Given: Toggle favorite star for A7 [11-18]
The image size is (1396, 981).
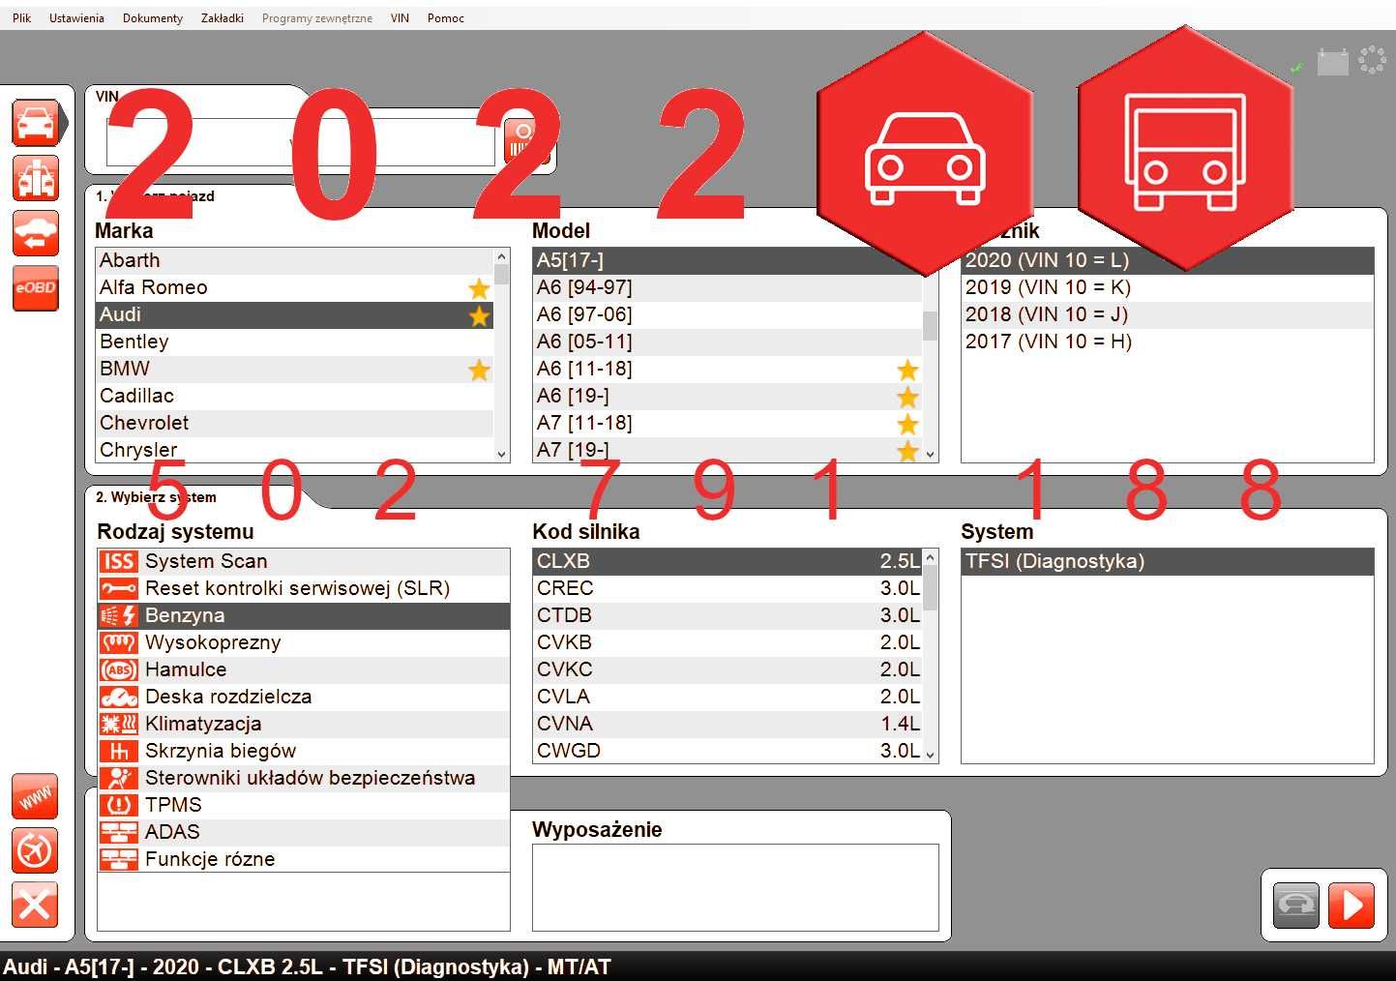Looking at the screenshot, I should [907, 424].
